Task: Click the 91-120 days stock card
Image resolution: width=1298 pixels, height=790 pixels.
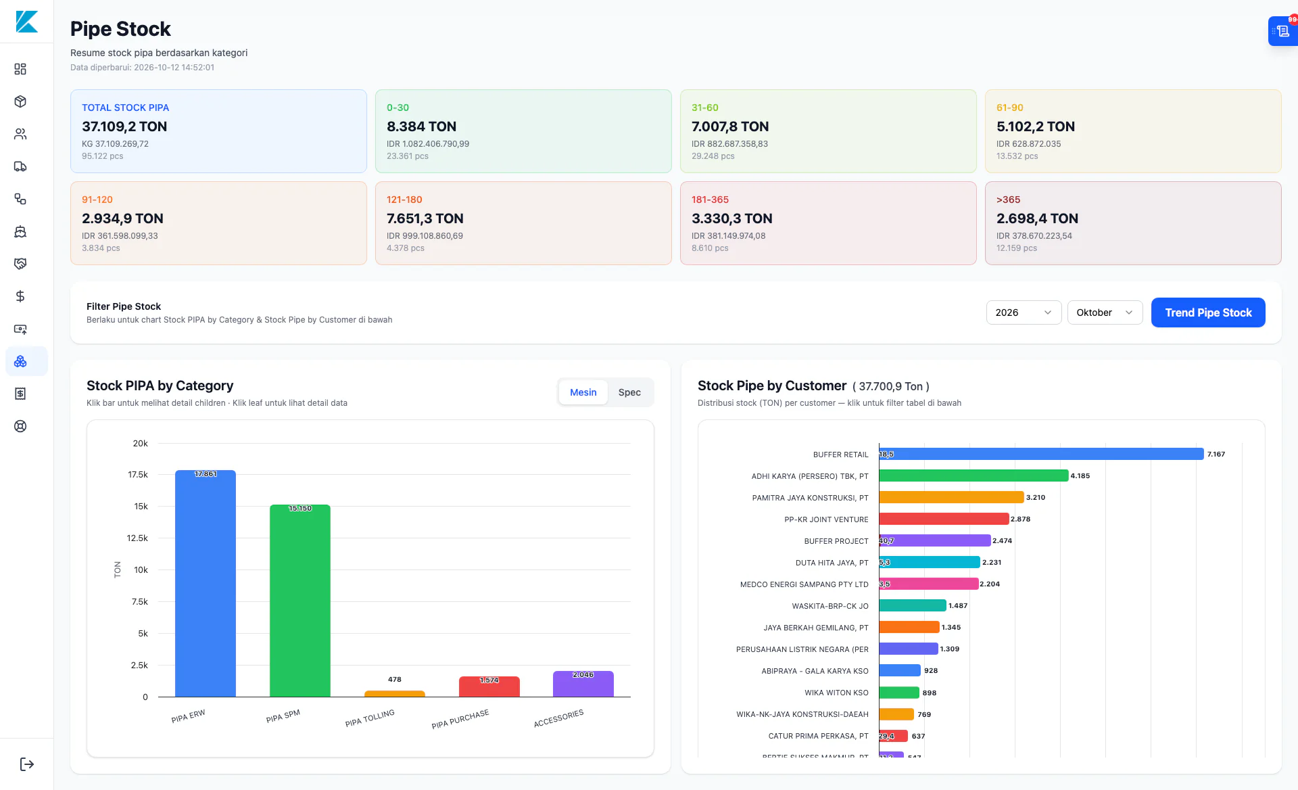Action: (x=218, y=223)
